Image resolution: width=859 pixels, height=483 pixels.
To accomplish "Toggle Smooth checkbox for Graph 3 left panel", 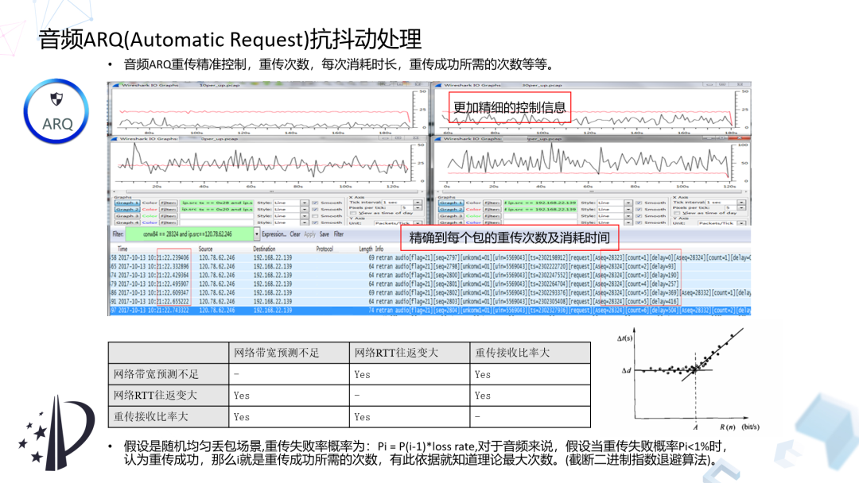I will (x=316, y=215).
